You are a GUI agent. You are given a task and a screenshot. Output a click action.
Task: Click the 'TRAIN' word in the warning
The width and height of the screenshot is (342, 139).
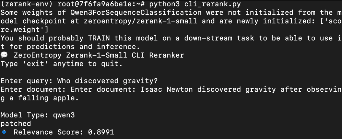click(99, 38)
